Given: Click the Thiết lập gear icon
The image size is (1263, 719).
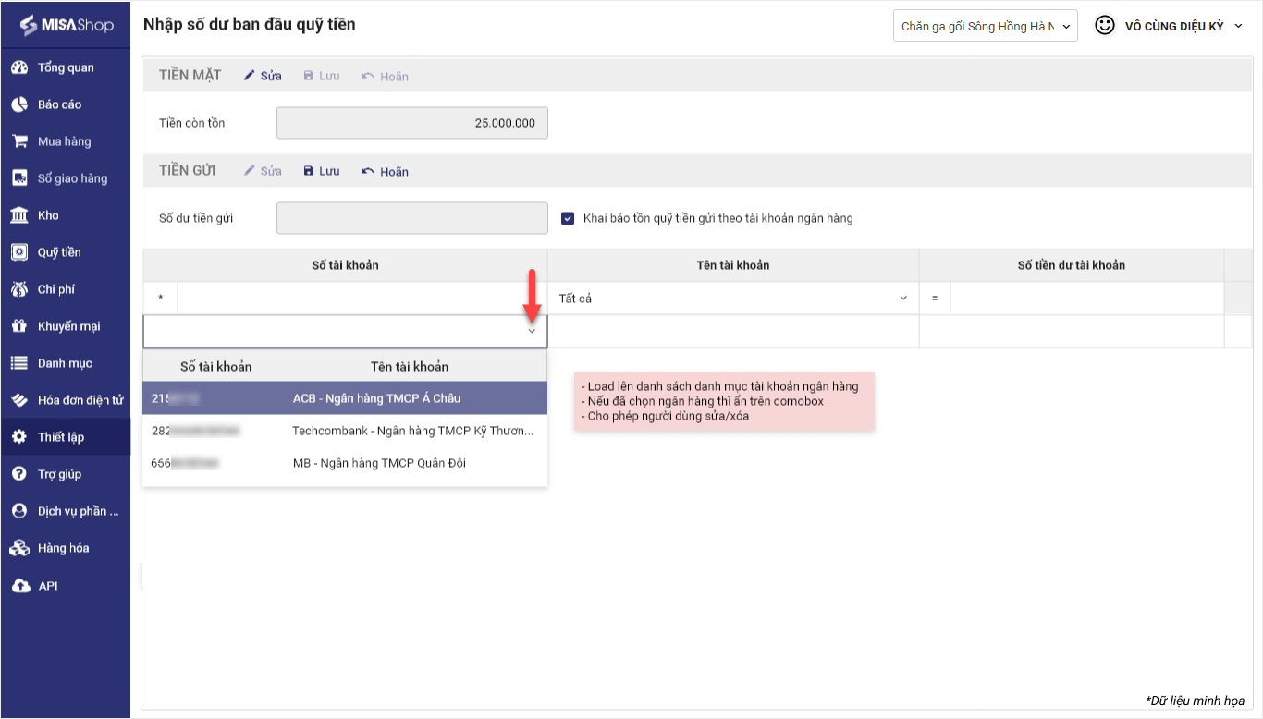Looking at the screenshot, I should pos(19,437).
